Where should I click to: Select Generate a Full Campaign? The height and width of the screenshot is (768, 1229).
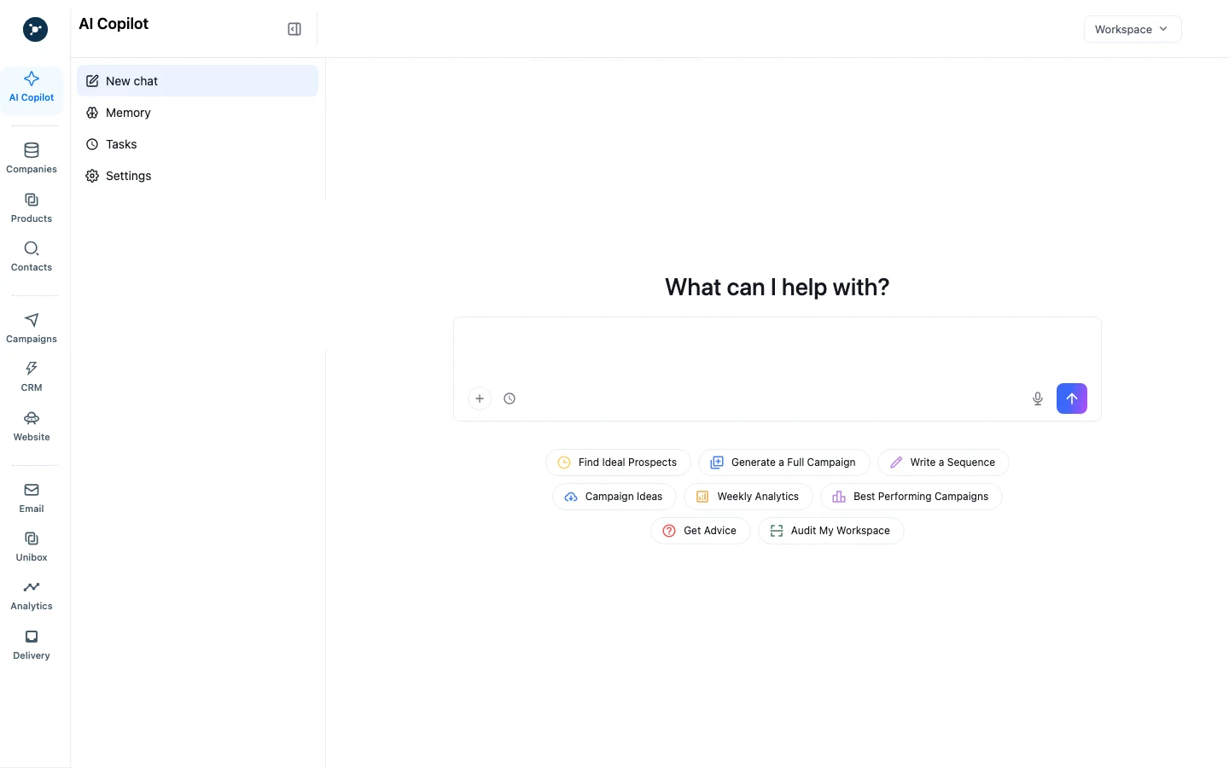point(783,463)
